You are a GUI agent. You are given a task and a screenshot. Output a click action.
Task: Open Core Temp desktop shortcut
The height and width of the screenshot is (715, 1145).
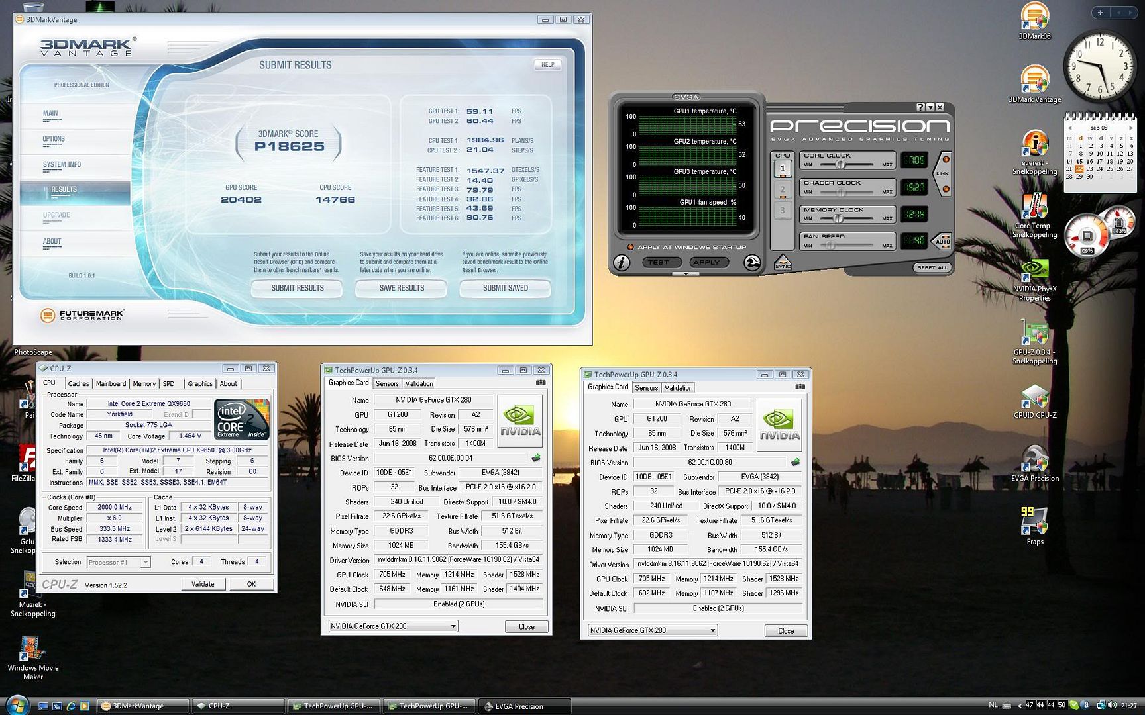[1034, 215]
